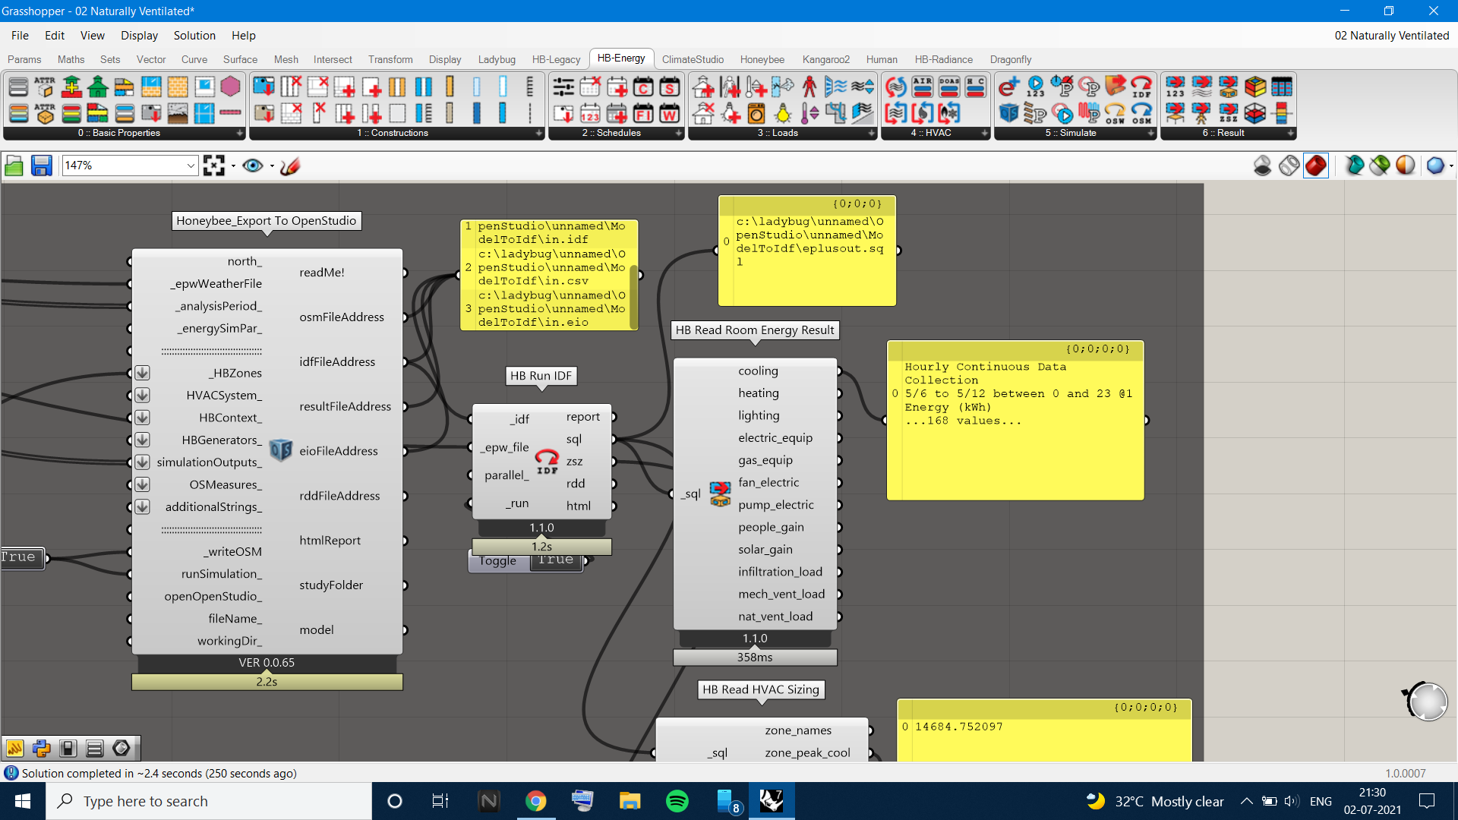1458x820 pixels.
Task: Click the Windows taskbar search box
Action: tap(209, 801)
